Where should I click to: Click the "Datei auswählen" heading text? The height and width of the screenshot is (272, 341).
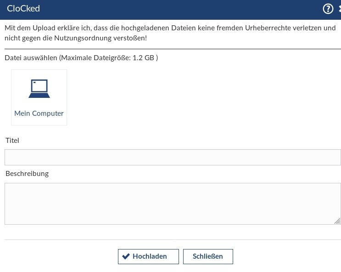[31, 58]
